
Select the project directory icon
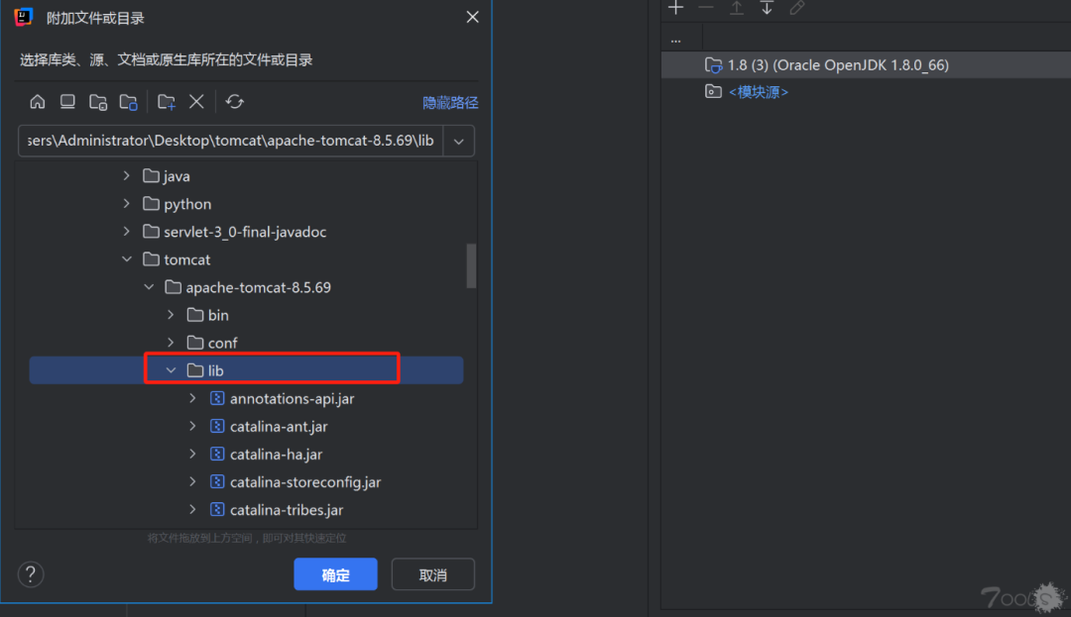pyautogui.click(x=97, y=102)
